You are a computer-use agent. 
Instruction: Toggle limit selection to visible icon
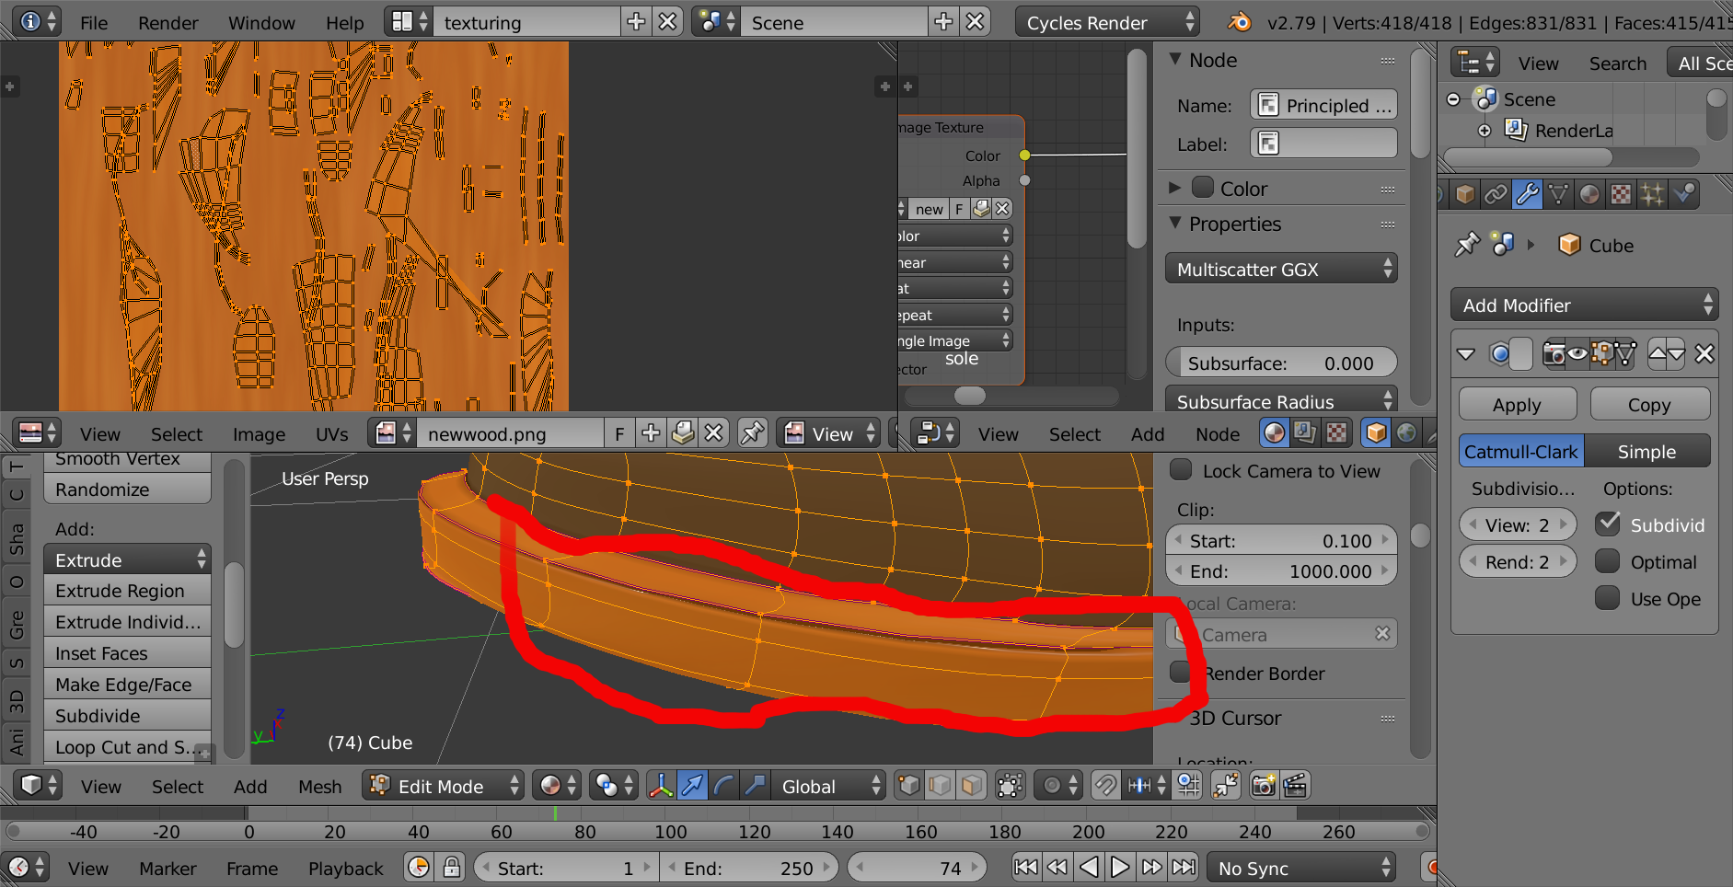[x=1010, y=786]
